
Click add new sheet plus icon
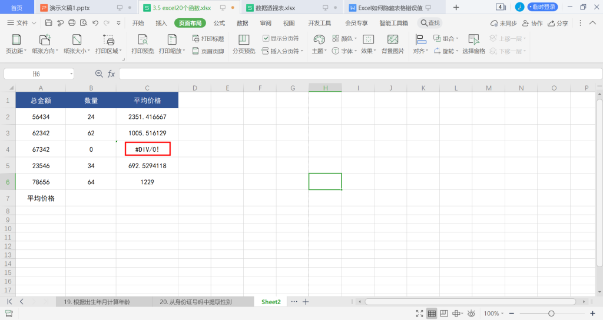coord(306,302)
